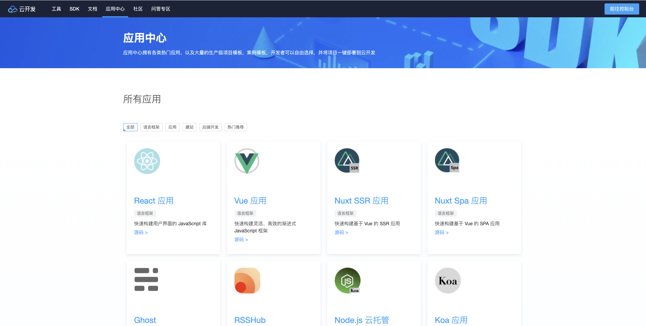Open the Vue 应用 title link
The width and height of the screenshot is (646, 326).
coord(250,200)
